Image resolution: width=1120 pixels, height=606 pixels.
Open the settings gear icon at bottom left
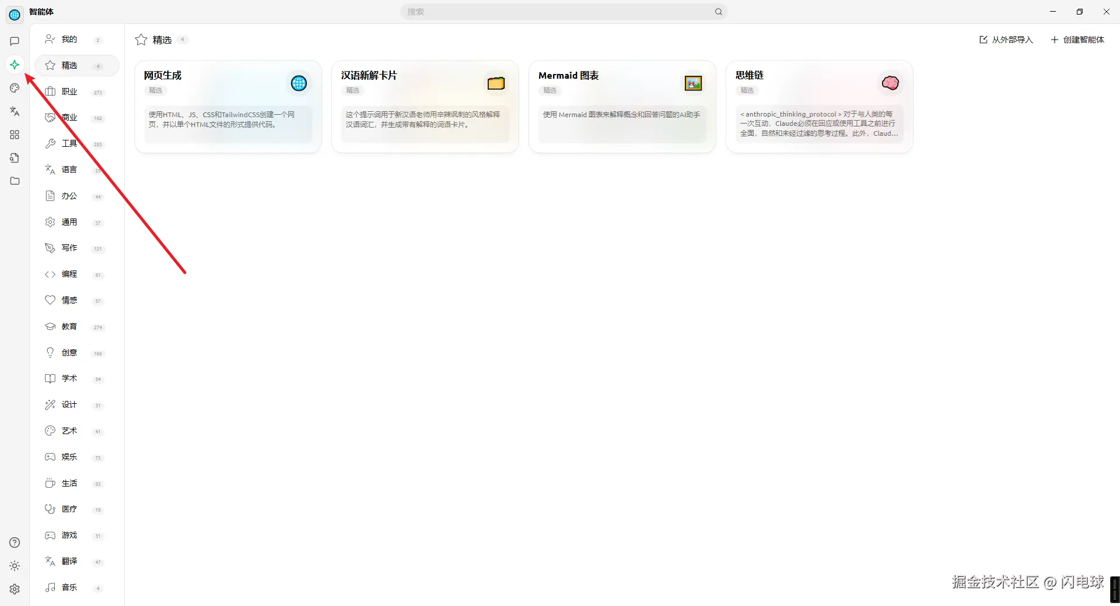(x=15, y=589)
